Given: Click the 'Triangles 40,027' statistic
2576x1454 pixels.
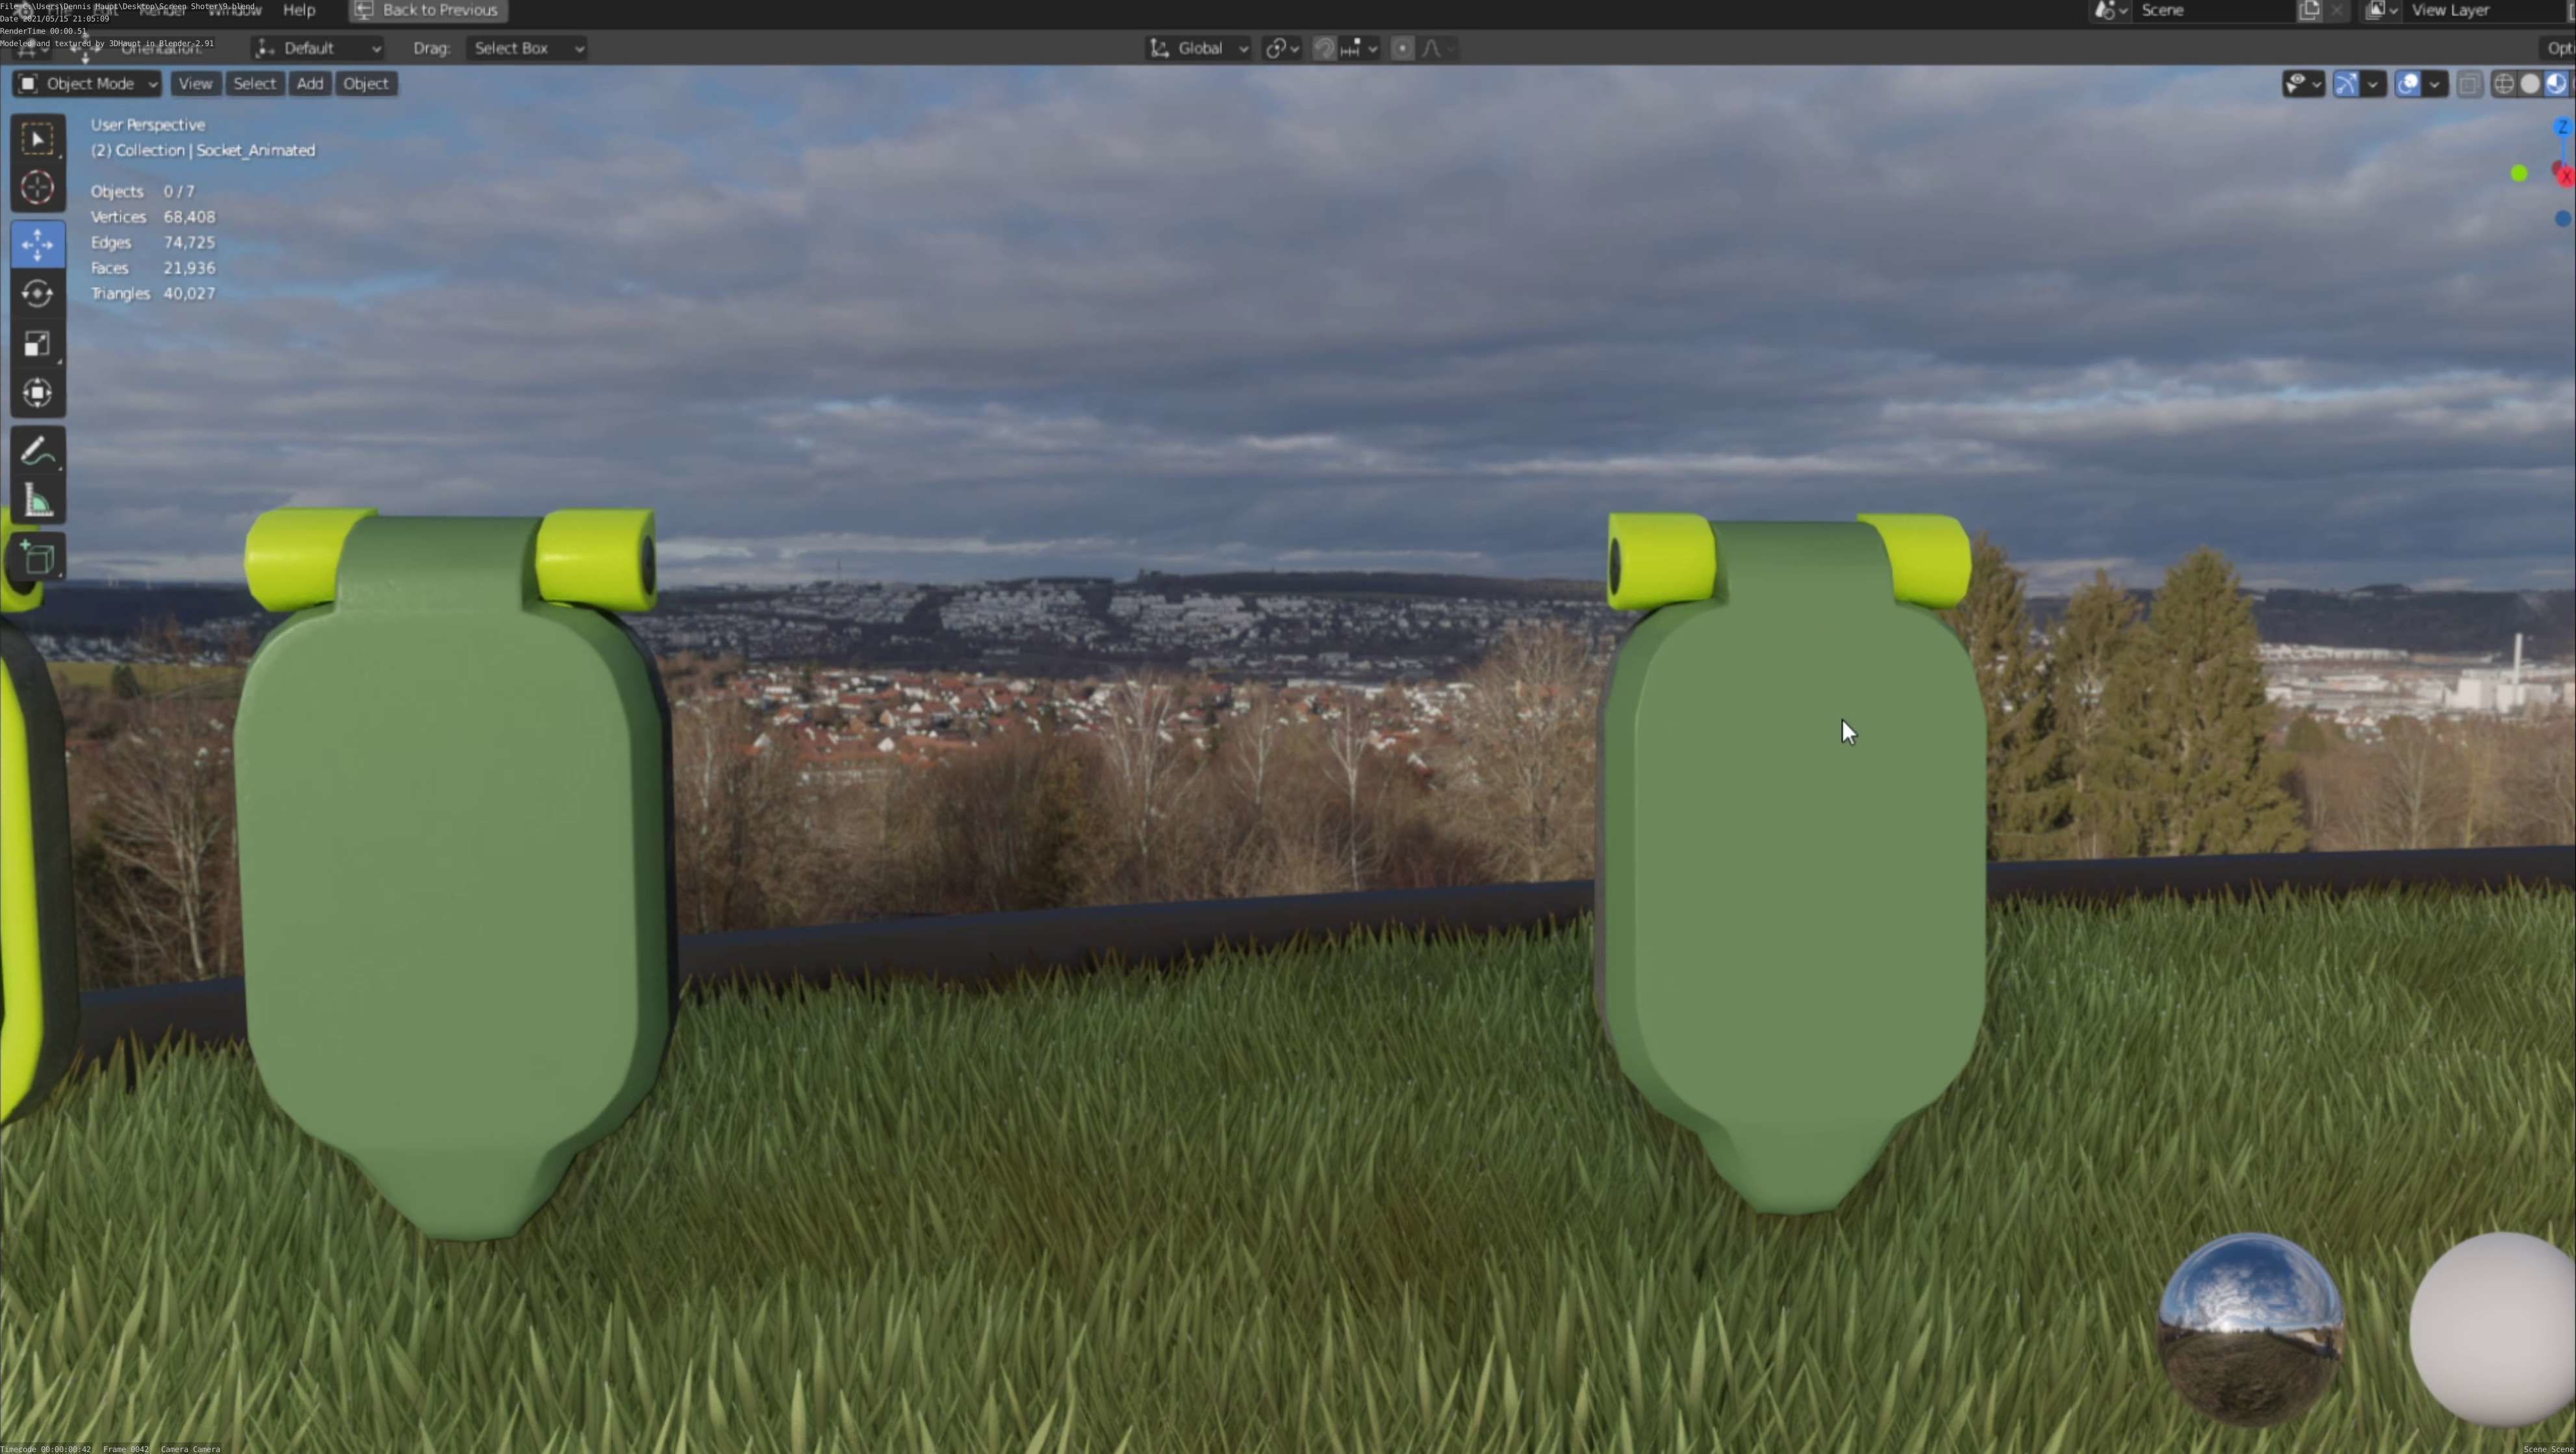Looking at the screenshot, I should (153, 293).
